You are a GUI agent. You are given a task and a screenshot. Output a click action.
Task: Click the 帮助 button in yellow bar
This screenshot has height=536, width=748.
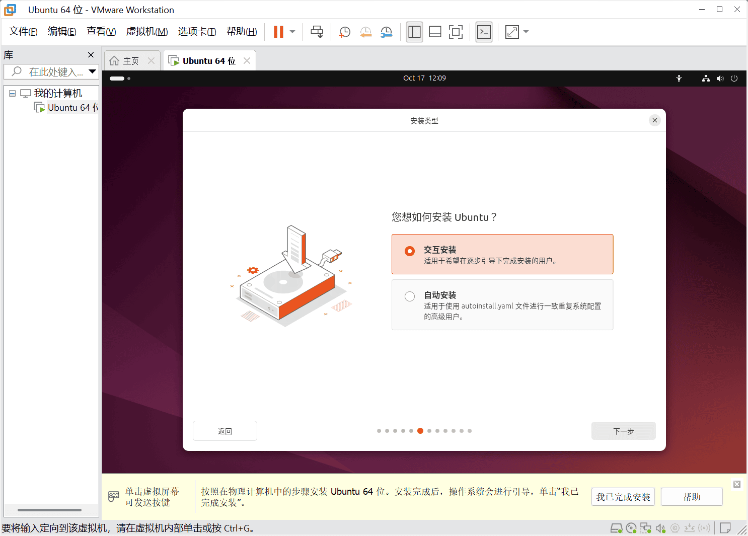(692, 497)
